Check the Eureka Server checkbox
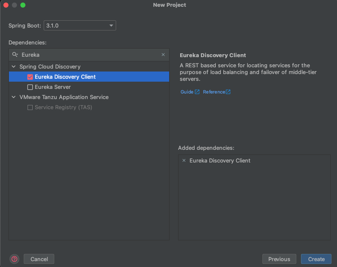The image size is (337, 267). (30, 87)
